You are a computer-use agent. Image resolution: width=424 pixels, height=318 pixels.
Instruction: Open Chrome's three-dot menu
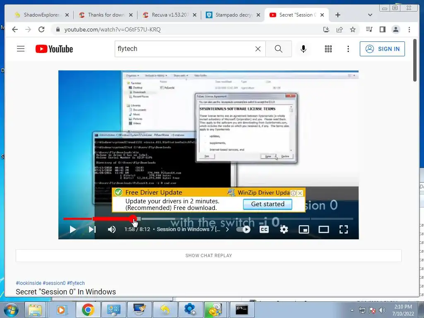coord(409,29)
